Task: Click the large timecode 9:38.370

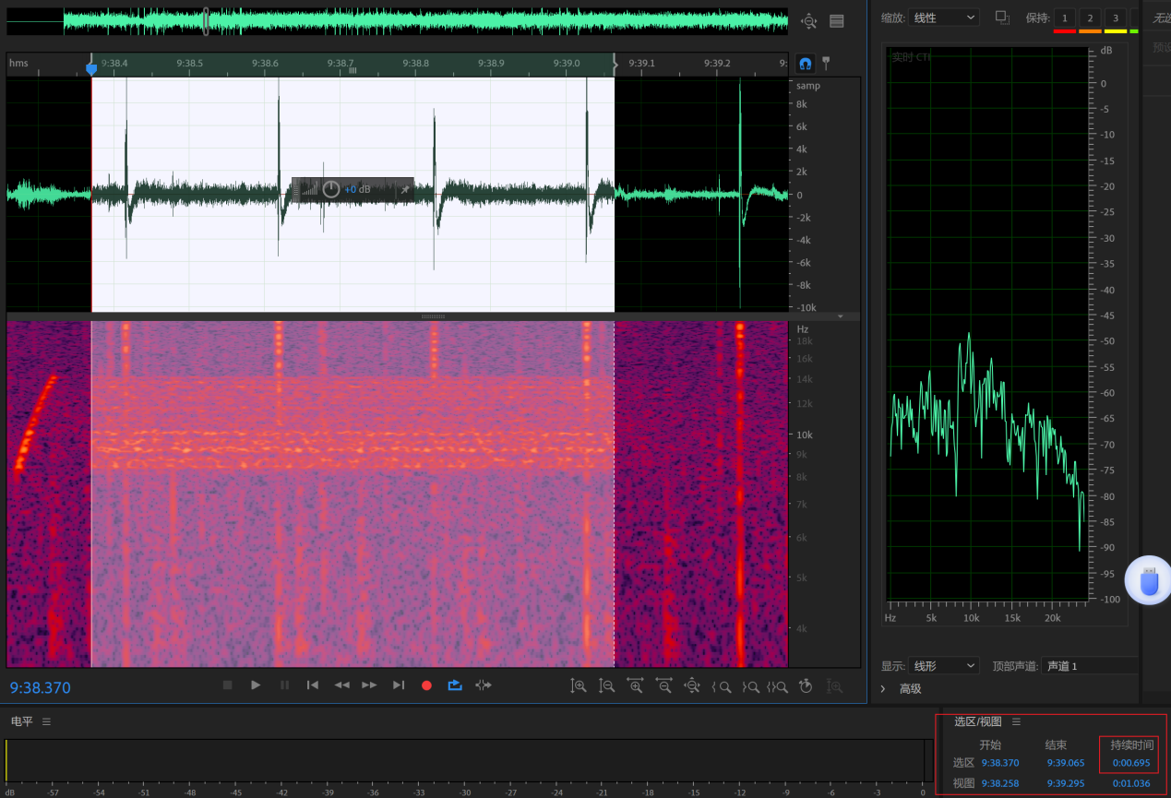Action: (x=41, y=687)
